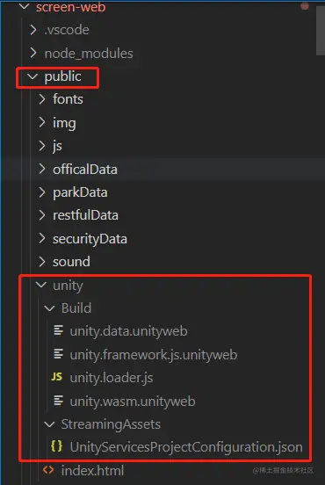The width and height of the screenshot is (325, 485).
Task: Collapse the Build folder chevron
Action: tap(49, 308)
